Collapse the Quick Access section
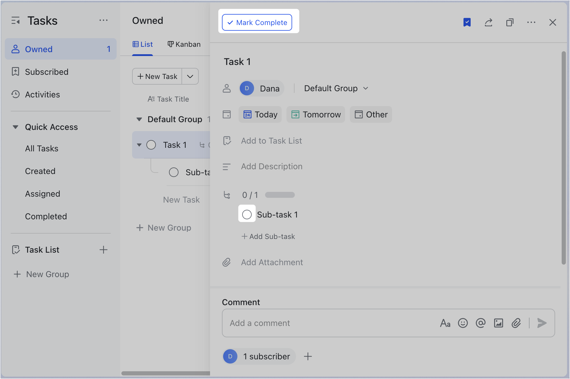Viewport: 570px width, 379px height. click(x=15, y=127)
